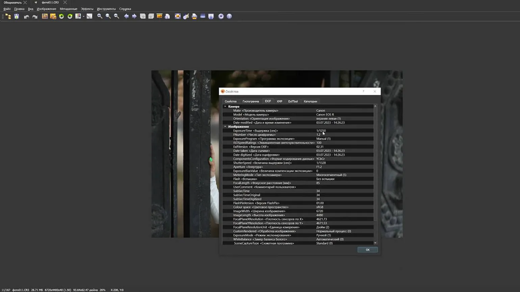Open the Эффекты menu
Screen dimensions: 520x292
[x=87, y=9]
